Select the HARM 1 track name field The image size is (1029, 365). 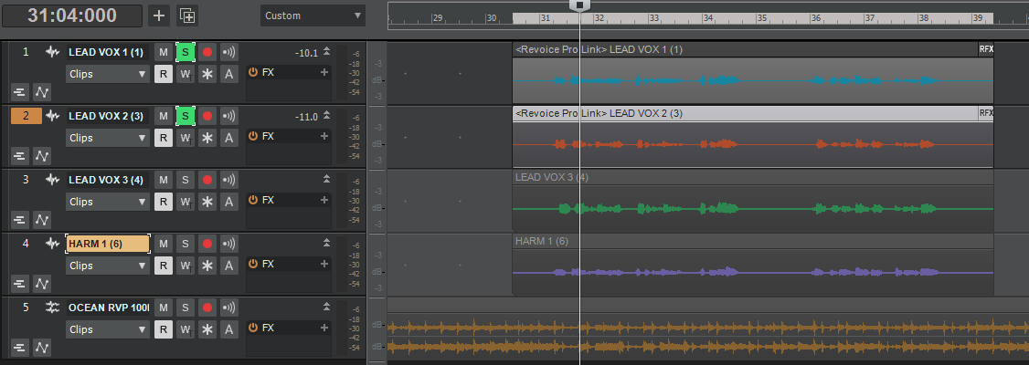108,244
